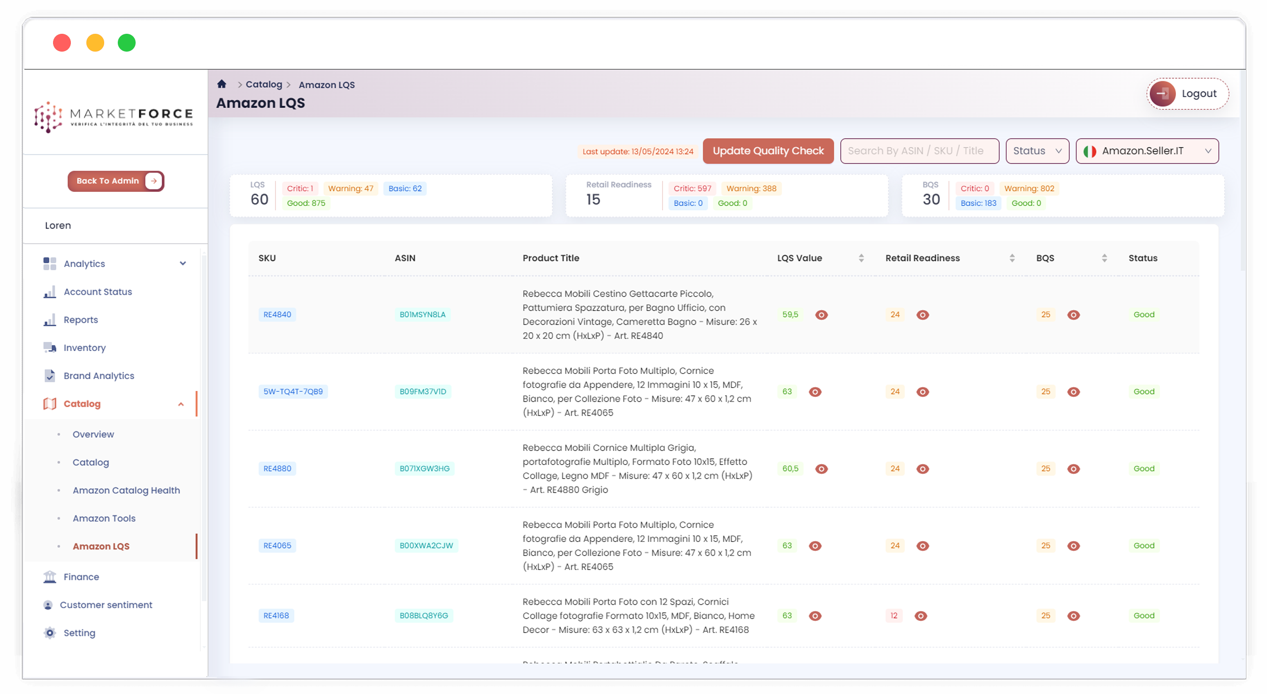Click the Catalog book icon
Screen dimensions: 1267x694
point(50,404)
